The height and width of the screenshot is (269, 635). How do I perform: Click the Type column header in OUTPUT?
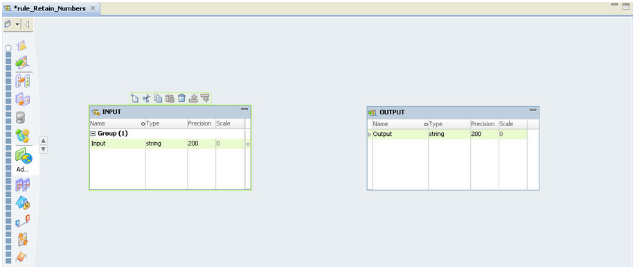449,124
